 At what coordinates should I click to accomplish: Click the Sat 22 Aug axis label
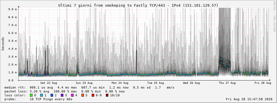pyautogui.click(x=48, y=83)
